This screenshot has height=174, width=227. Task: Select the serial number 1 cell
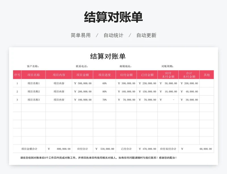(17, 83)
